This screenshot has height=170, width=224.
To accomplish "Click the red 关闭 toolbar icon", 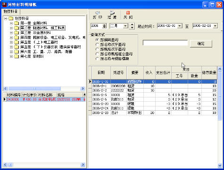I will coord(128,13).
